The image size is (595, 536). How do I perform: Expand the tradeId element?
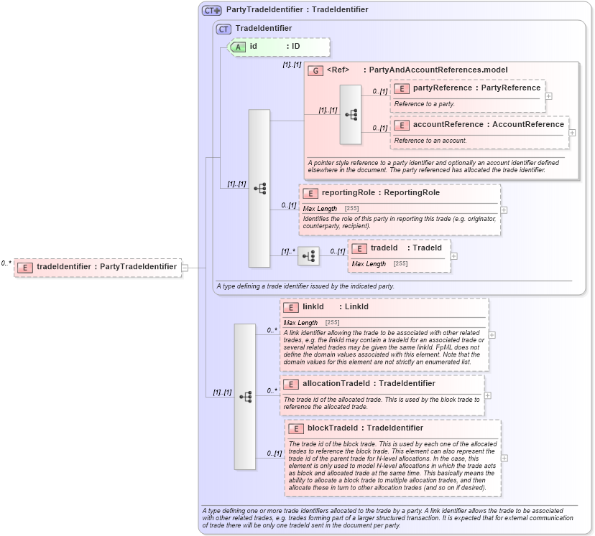(453, 256)
